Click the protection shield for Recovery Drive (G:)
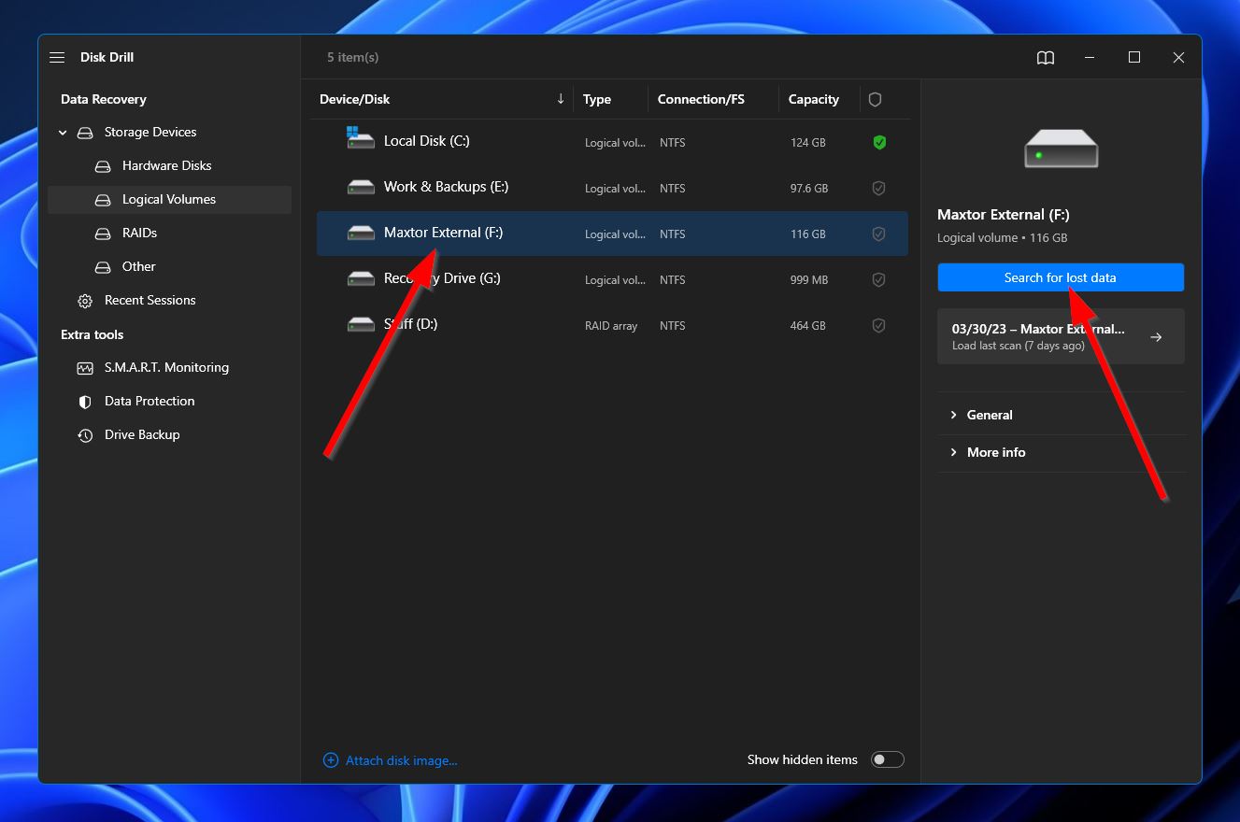This screenshot has width=1240, height=822. tap(878, 280)
